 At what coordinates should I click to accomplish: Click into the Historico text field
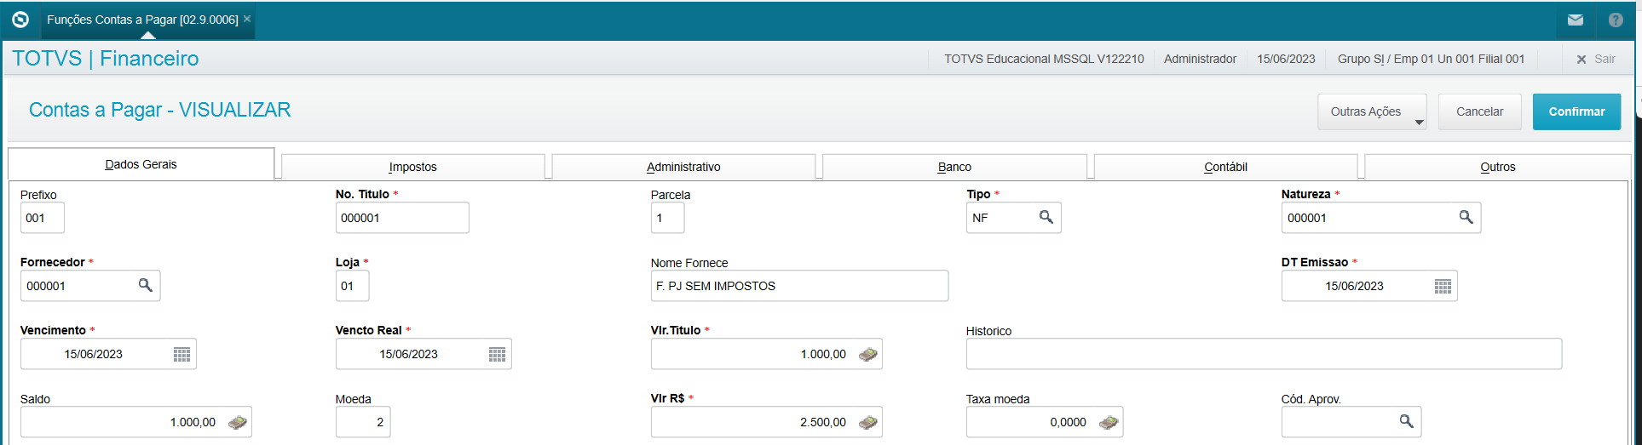[x=1263, y=354]
